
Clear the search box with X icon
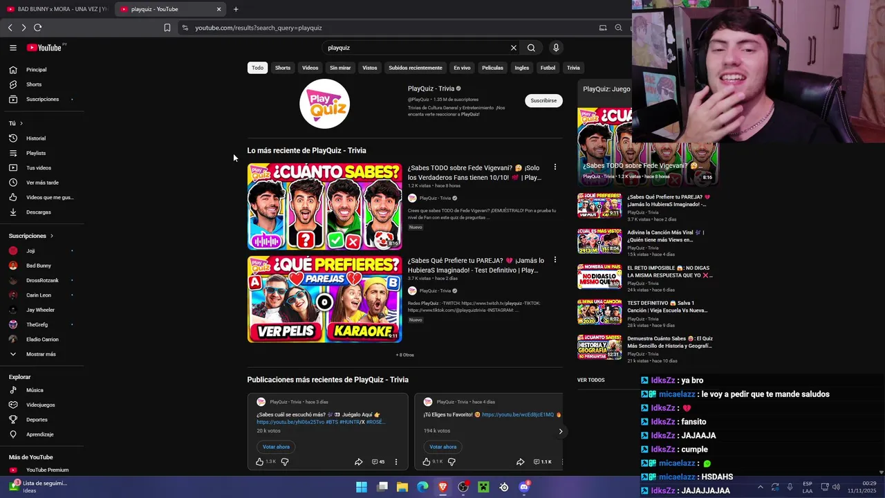(x=514, y=48)
